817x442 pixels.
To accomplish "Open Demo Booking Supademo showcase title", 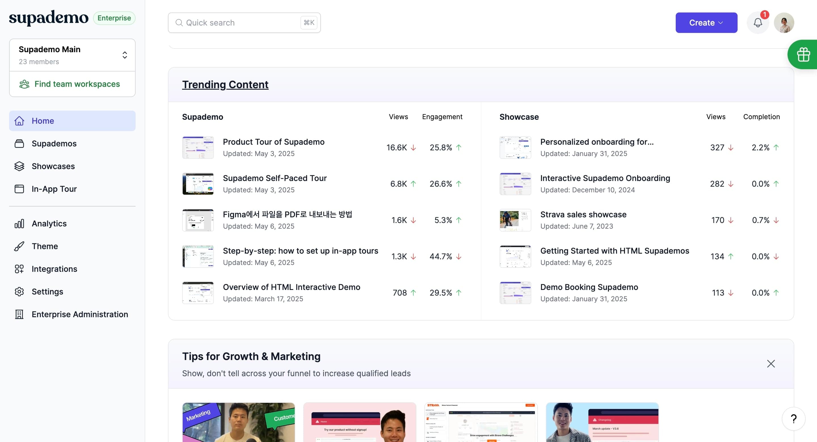I will [589, 287].
